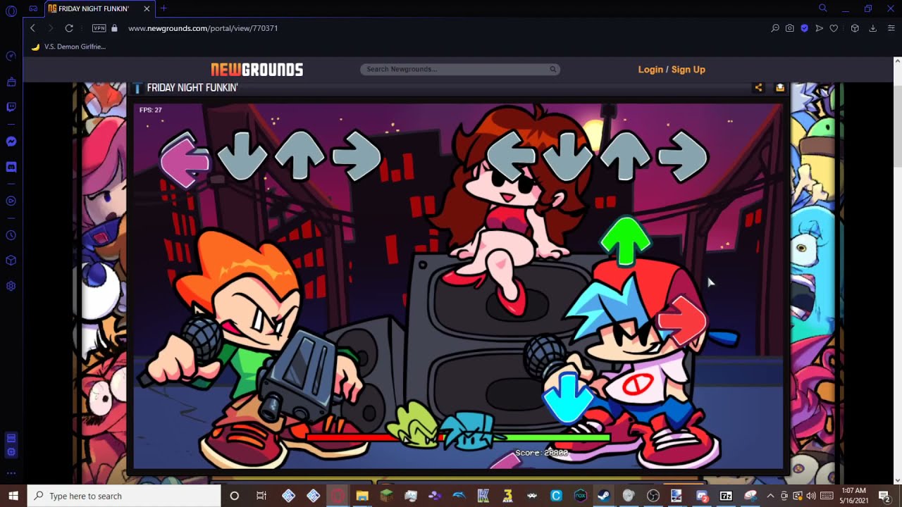This screenshot has height=507, width=902.
Task: Open the Opera menu logo
Action: tap(11, 11)
